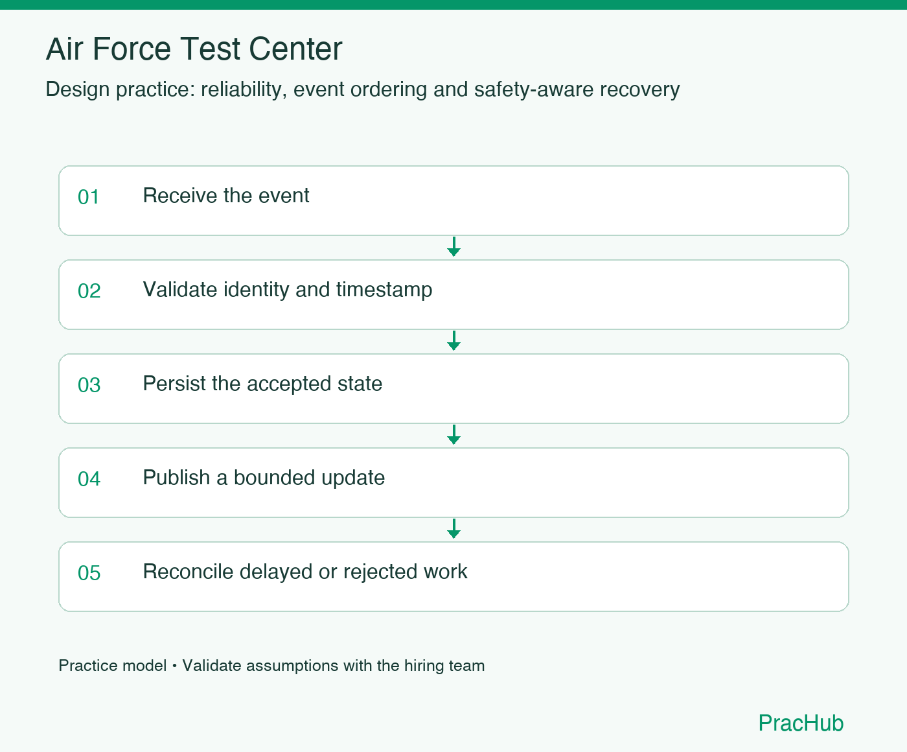The height and width of the screenshot is (752, 907).
Task: Click the Design practice subtitle line
Action: point(363,89)
